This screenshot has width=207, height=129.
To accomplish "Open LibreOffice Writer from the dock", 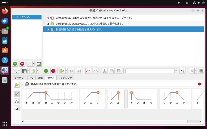I will coord(5,40).
